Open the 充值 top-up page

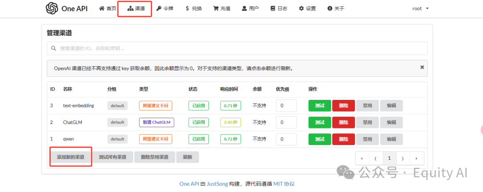222,9
